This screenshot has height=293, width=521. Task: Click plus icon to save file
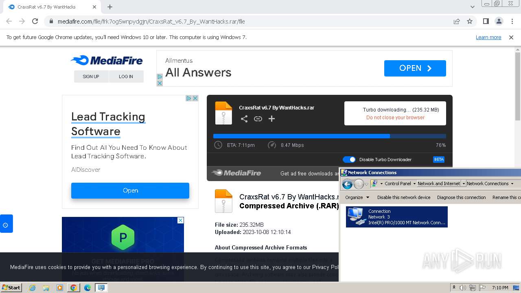point(272,119)
